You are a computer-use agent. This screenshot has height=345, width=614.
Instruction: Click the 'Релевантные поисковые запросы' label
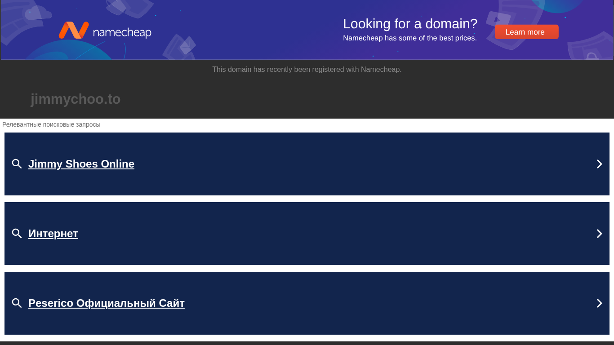point(51,124)
